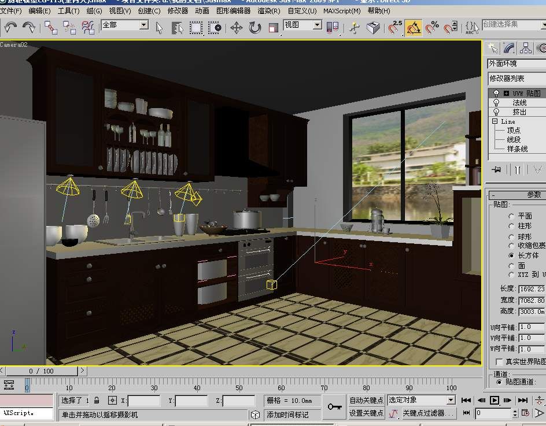Click 添加时间标记 in status bar
Viewport: 546px width, 426px height.
[x=287, y=414]
